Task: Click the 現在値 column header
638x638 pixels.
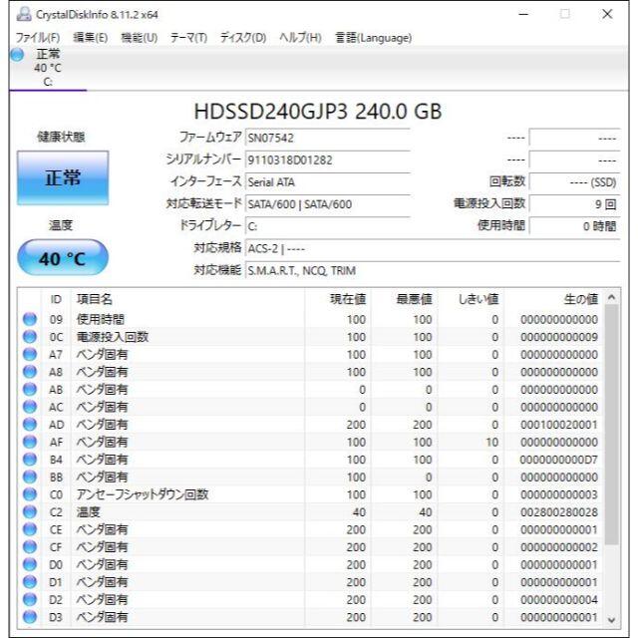Action: pos(337,299)
